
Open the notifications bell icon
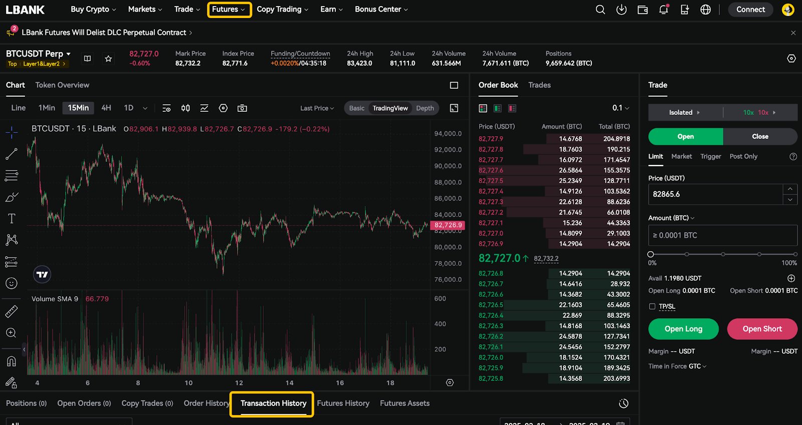664,10
